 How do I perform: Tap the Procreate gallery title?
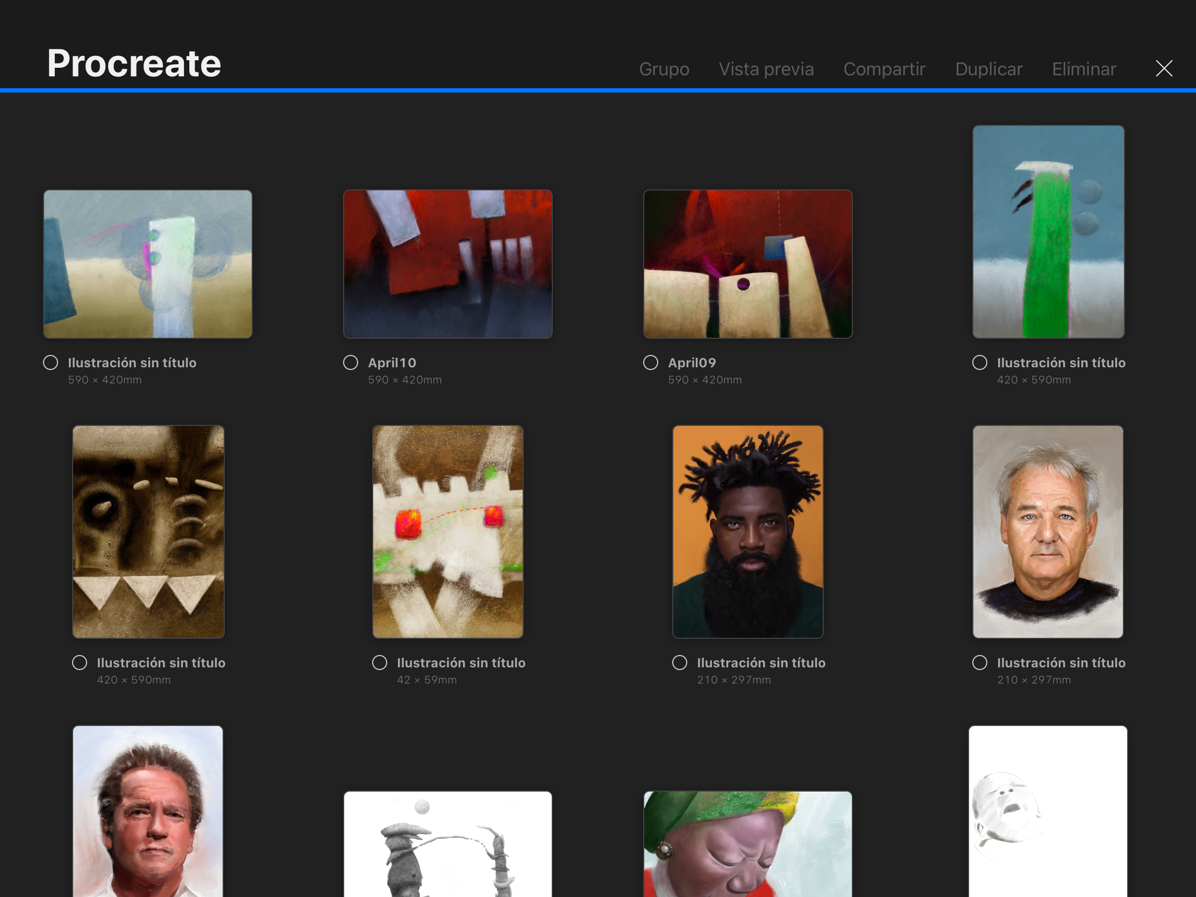coord(134,63)
